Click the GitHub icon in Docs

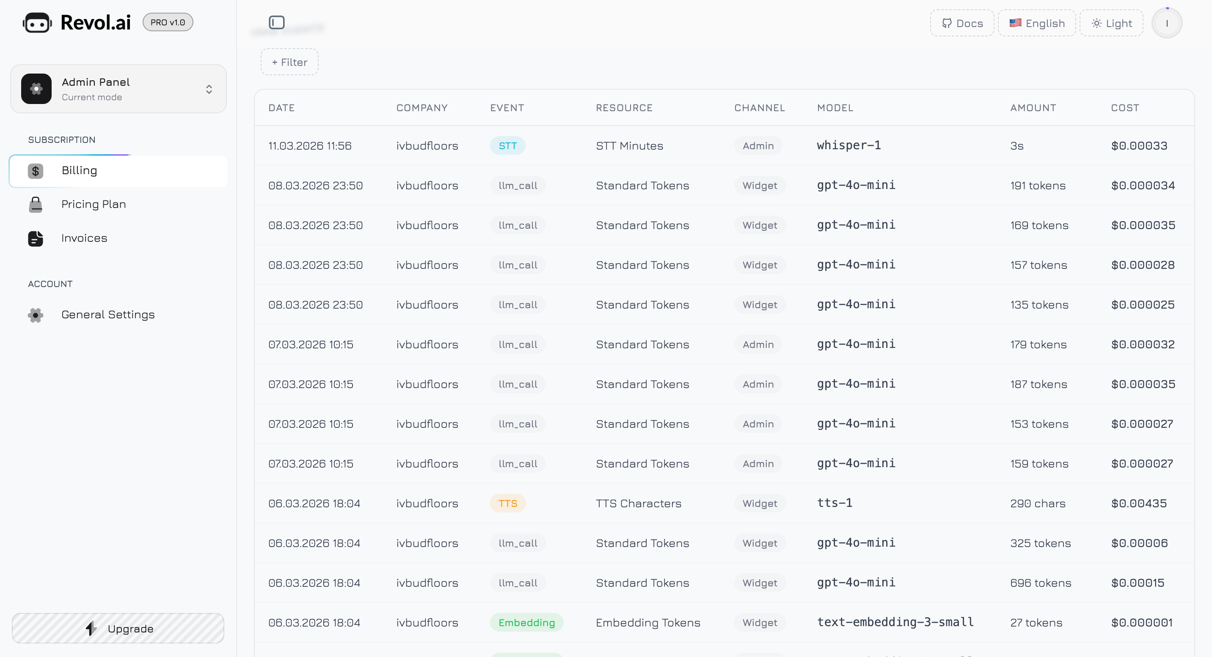coord(947,23)
